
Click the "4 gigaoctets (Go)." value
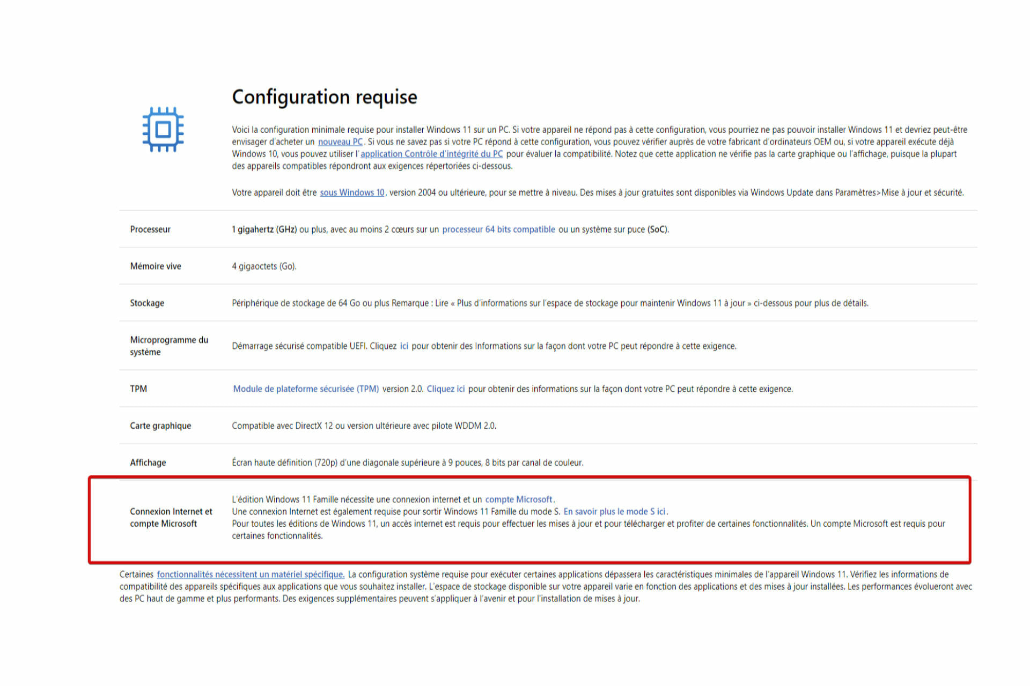click(264, 266)
